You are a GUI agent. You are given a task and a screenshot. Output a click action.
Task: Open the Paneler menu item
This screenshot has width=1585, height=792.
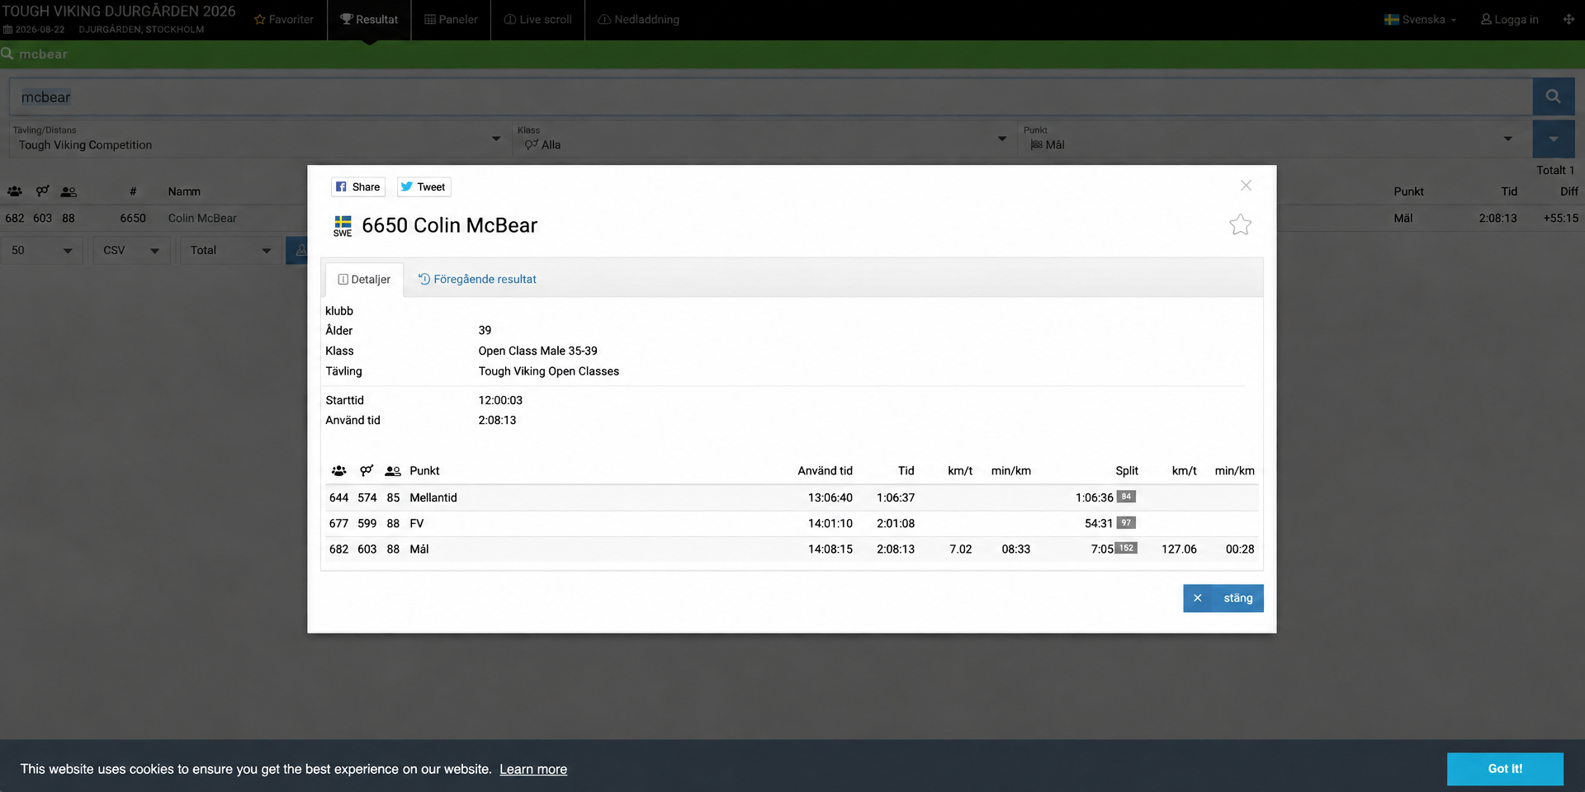(451, 20)
